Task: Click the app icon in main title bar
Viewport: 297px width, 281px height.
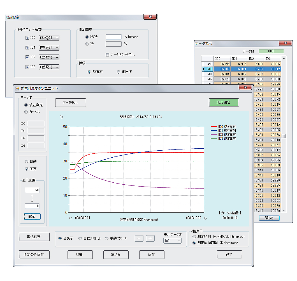Action: point(17,88)
